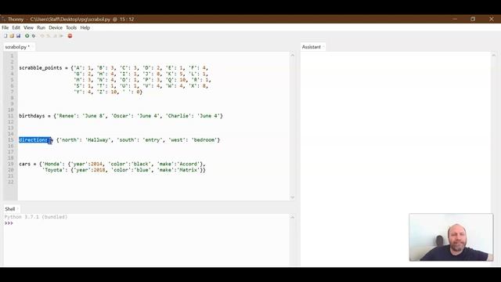Run current script with green play icon
501x282 pixels.
27,36
